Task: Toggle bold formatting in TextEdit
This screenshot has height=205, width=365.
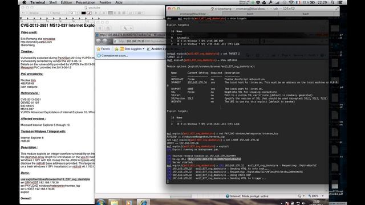Action: tap(96, 13)
